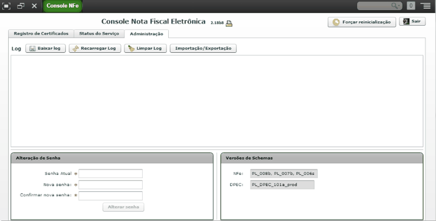Select the Administração tab
This screenshot has width=436, height=221.
point(146,34)
